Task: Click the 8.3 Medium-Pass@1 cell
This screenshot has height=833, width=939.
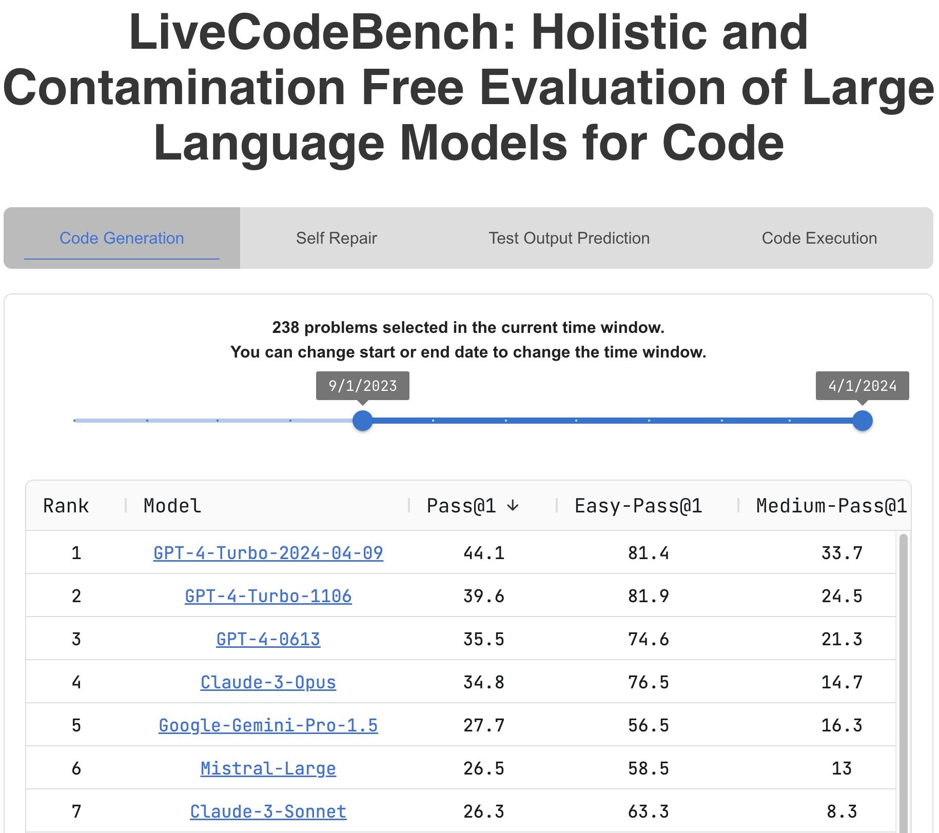Action: 842,811
